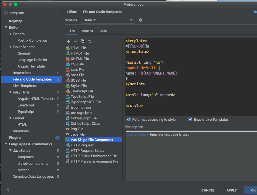
Task: Select the JavaScript File template
Action: 94,91
